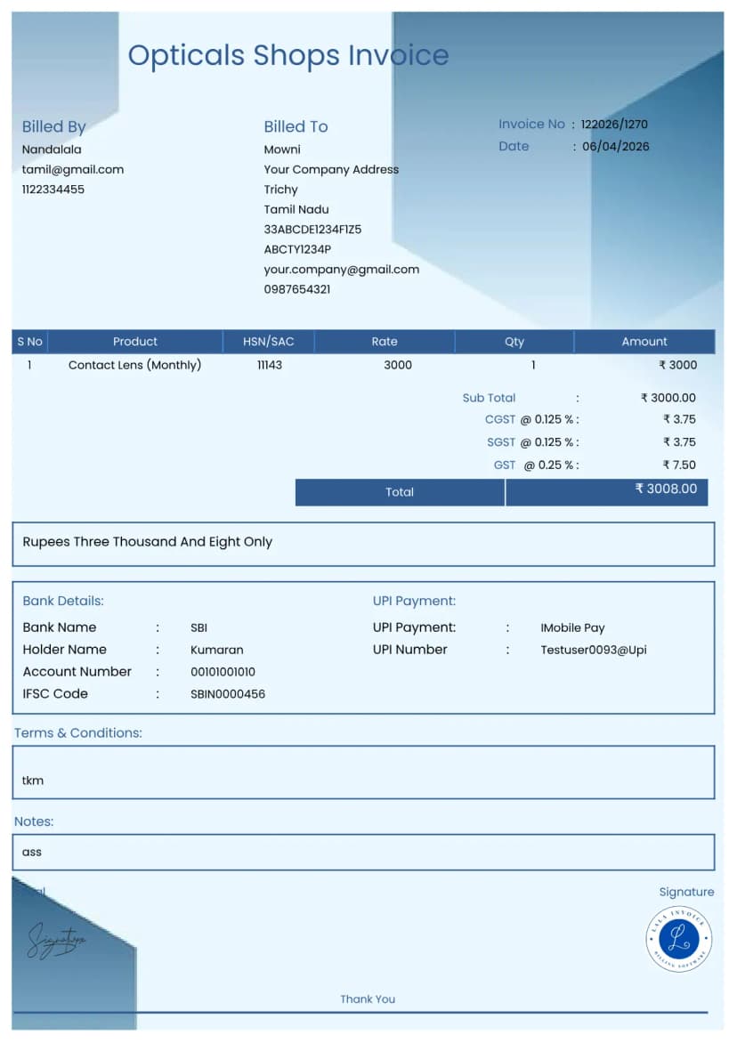
Task: Click HSN code 11143
Action: point(270,365)
